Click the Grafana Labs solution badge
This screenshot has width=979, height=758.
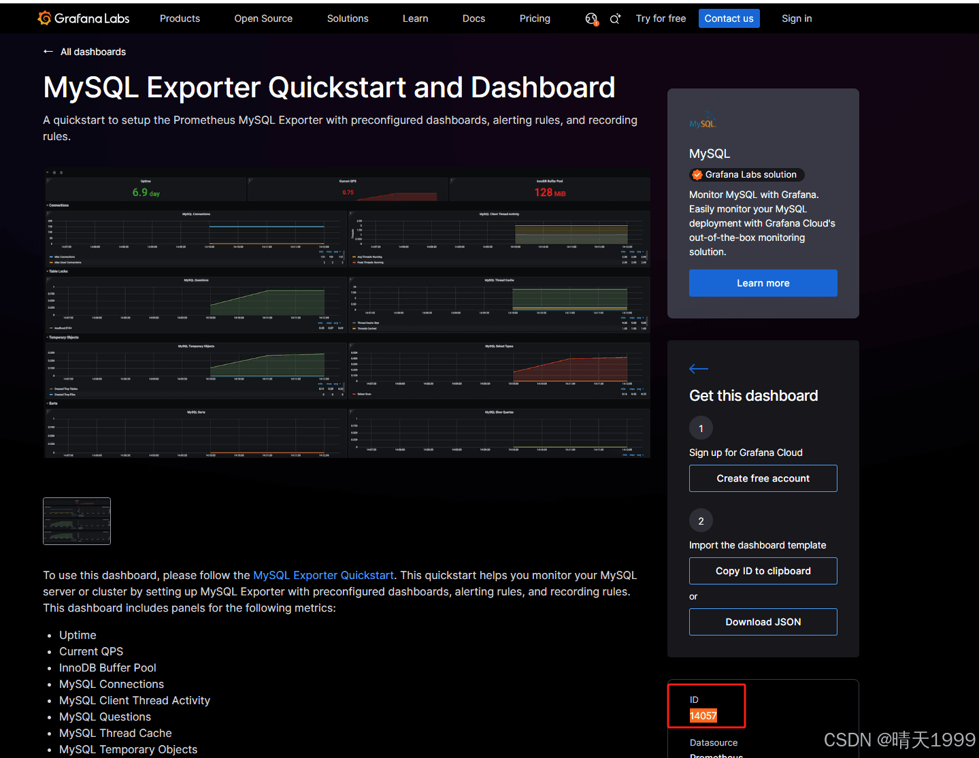[746, 175]
